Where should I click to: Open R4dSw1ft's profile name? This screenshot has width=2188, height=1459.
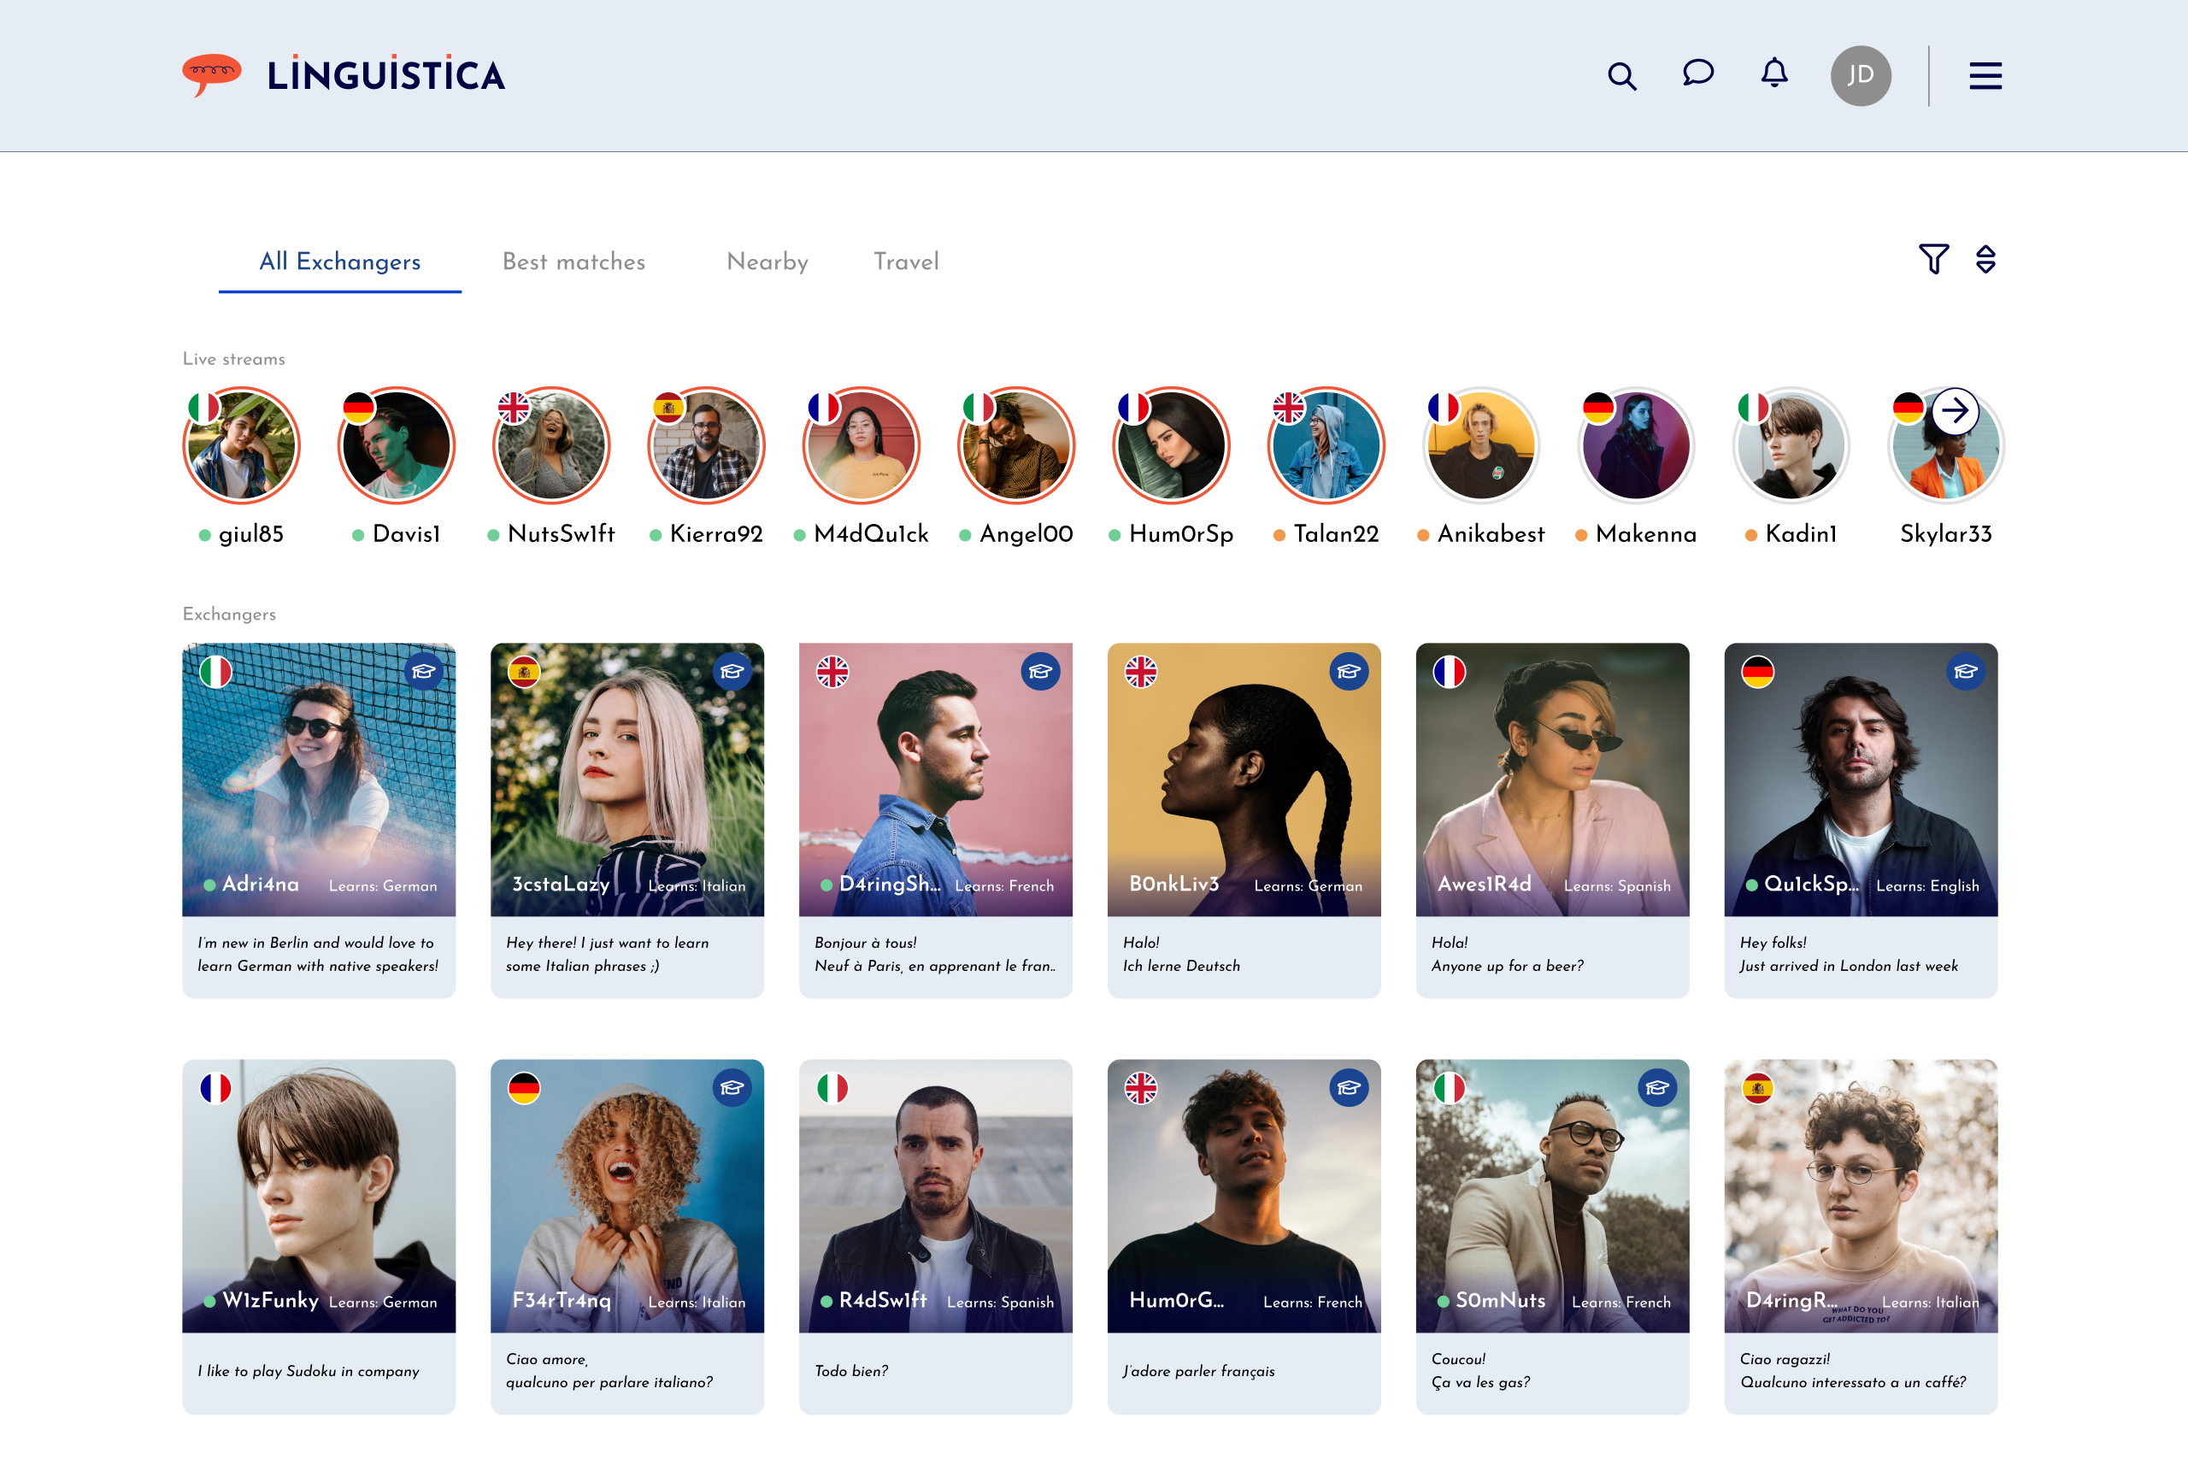(883, 1301)
